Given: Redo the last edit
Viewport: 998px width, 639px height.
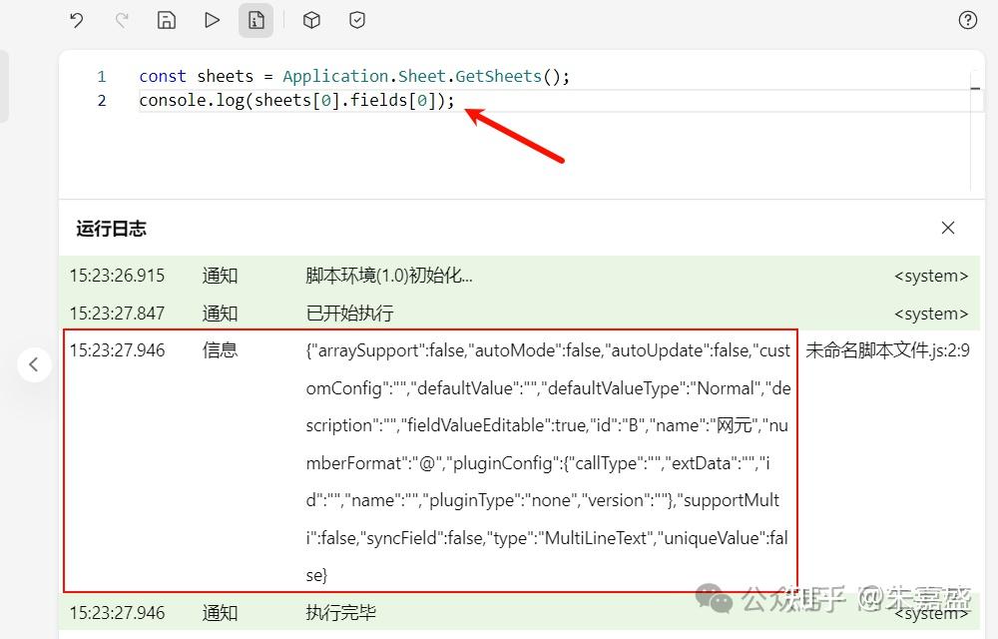Looking at the screenshot, I should coord(122,20).
